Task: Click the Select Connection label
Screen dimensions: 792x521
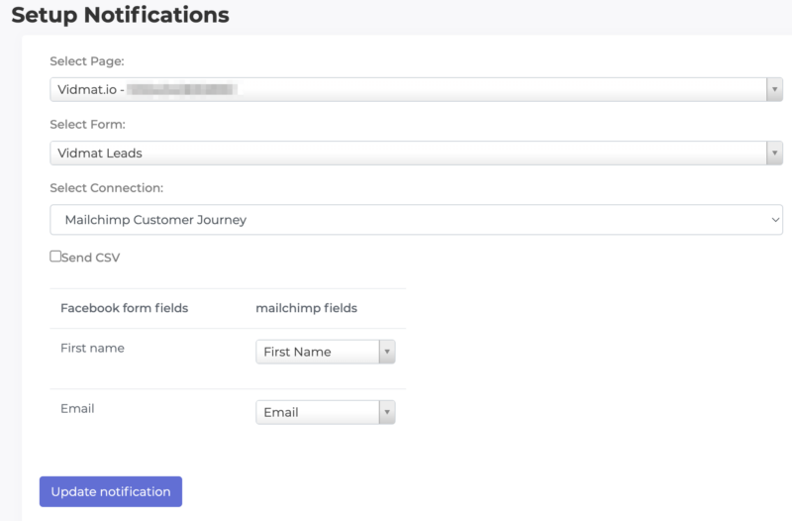Action: [x=107, y=188]
